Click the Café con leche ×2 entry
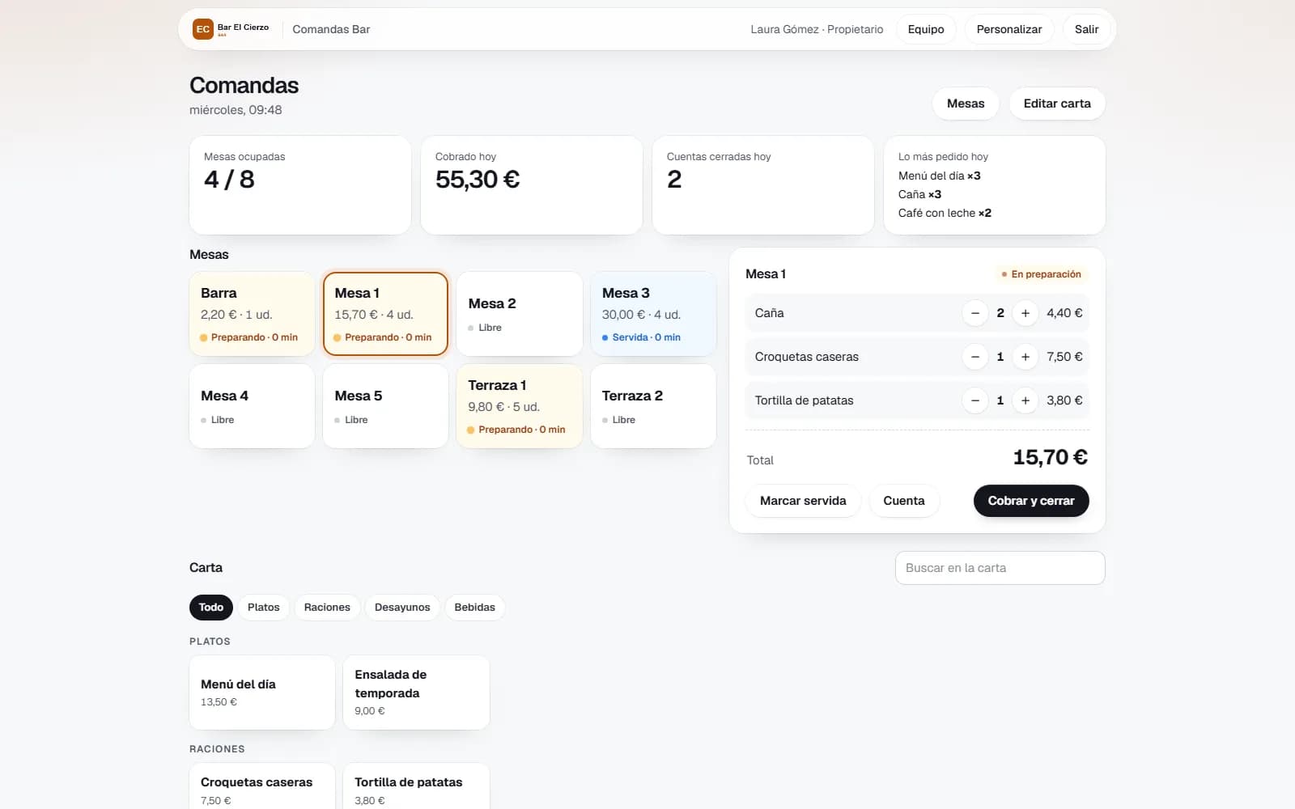 (x=945, y=213)
